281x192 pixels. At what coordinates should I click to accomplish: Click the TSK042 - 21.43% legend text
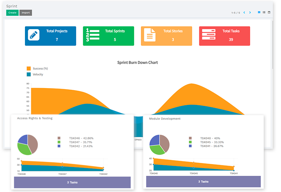point(81,146)
